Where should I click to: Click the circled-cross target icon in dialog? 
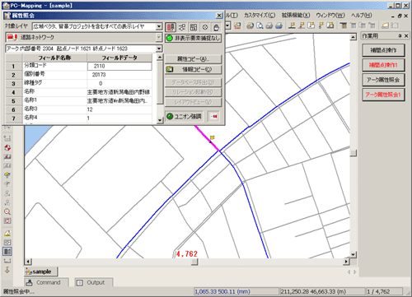point(205,27)
